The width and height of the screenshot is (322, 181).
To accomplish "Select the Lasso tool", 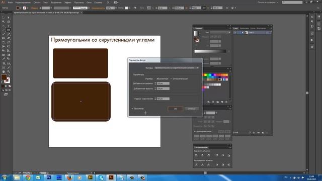I will 9,22.
